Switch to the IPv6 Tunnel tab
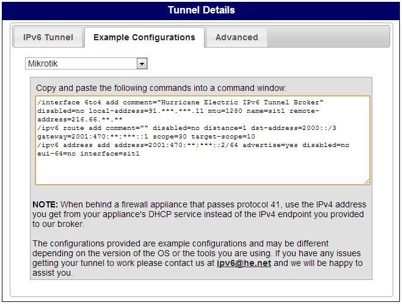This screenshot has width=403, height=305. 48,37
